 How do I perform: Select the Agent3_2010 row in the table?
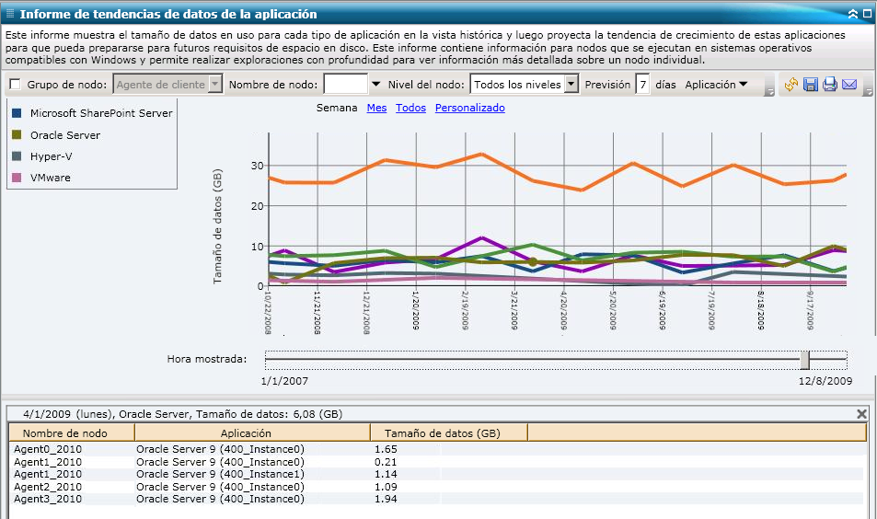(48, 499)
